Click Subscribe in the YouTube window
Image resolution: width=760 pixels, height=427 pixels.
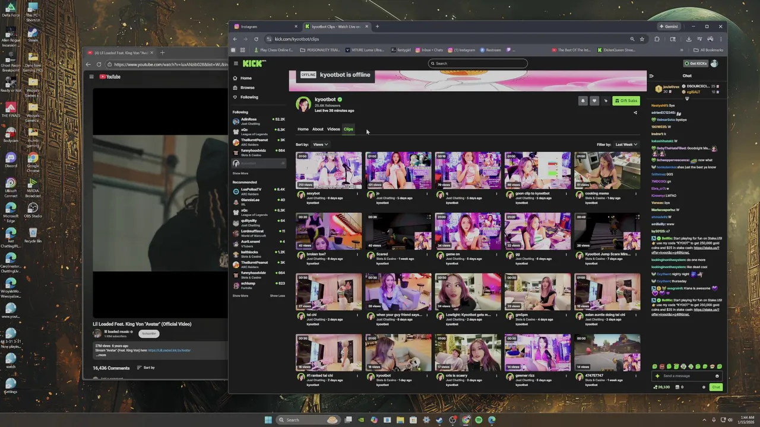tap(149, 333)
